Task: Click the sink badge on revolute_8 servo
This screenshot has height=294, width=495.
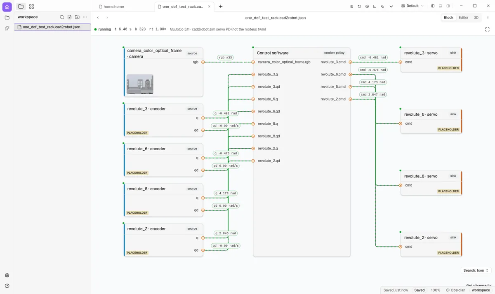Action: 453,176
